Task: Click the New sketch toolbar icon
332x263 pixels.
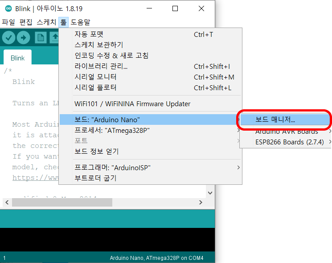Action: tap(41, 38)
